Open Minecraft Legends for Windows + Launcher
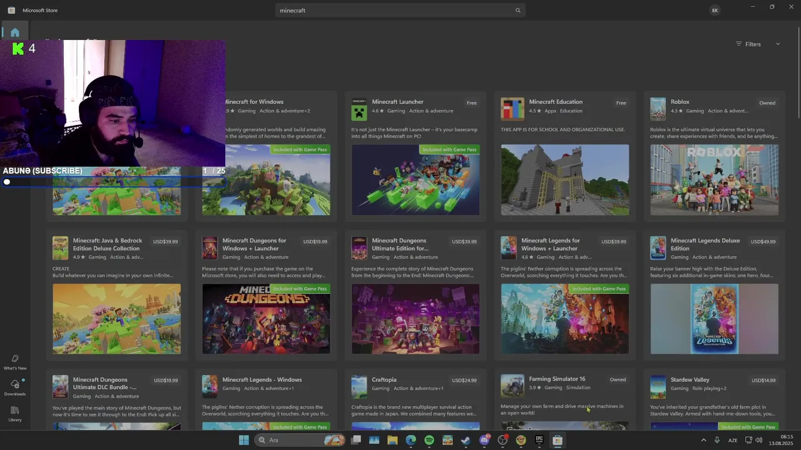 click(x=551, y=244)
